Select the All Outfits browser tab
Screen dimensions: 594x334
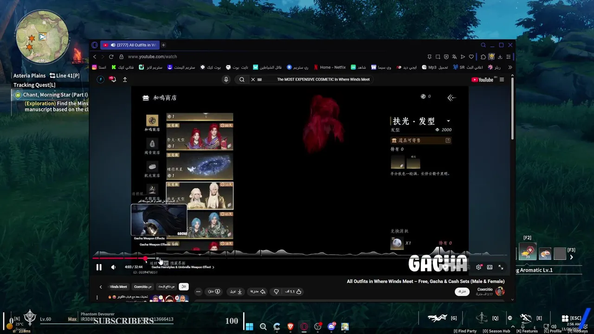(x=130, y=45)
